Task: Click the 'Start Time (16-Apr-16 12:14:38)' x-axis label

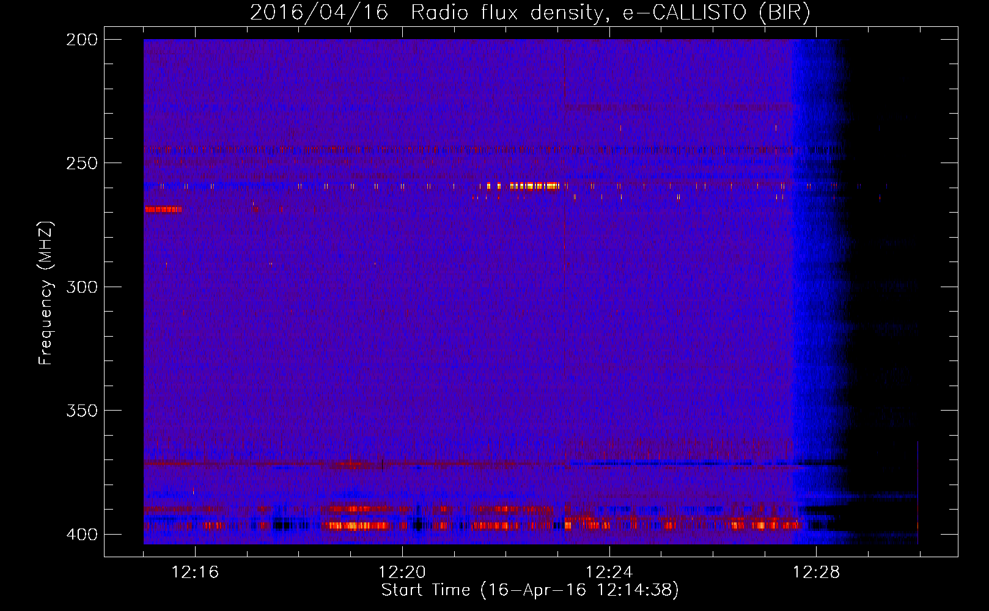Action: click(x=530, y=590)
